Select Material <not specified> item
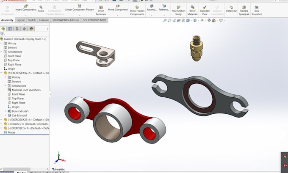288x173 pixels. pos(25,90)
